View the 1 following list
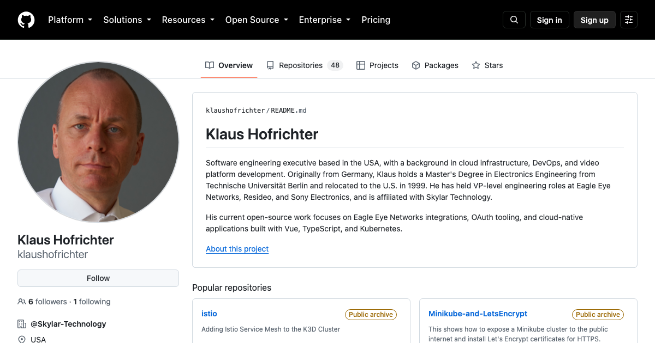Image resolution: width=655 pixels, height=343 pixels. point(92,302)
